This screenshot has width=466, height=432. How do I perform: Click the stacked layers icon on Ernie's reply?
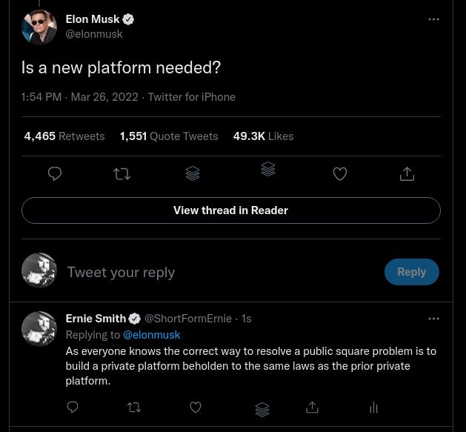(262, 409)
